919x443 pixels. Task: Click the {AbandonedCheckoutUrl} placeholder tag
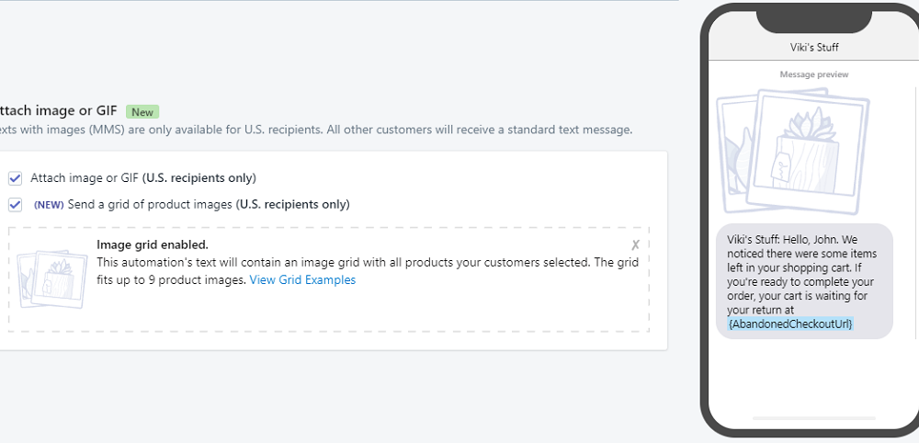(790, 324)
